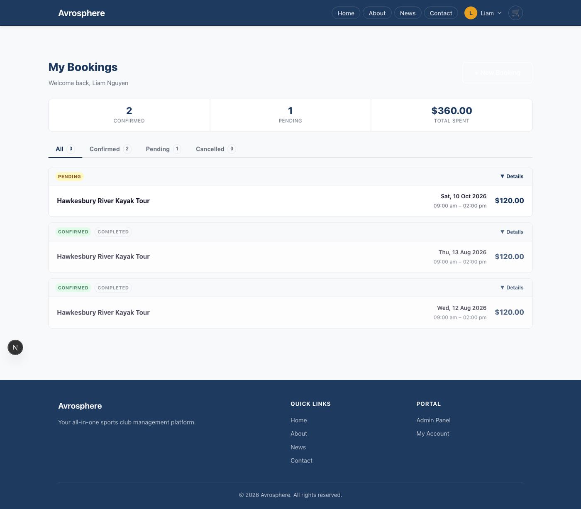Open About in the top navigation
581x509 pixels.
(377, 13)
